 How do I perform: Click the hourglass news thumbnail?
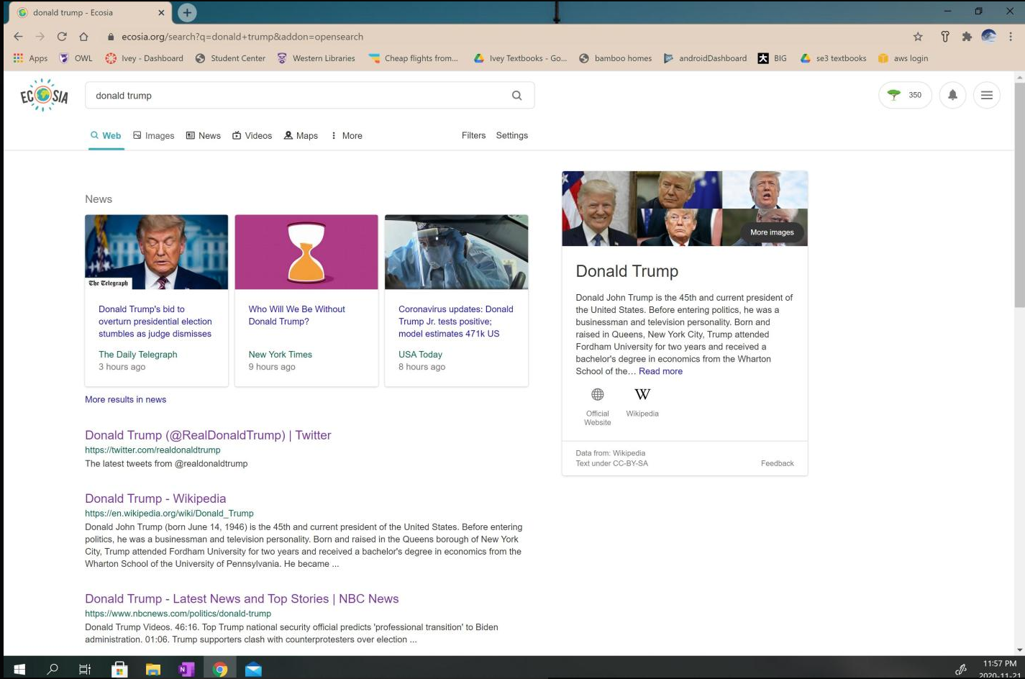(306, 252)
